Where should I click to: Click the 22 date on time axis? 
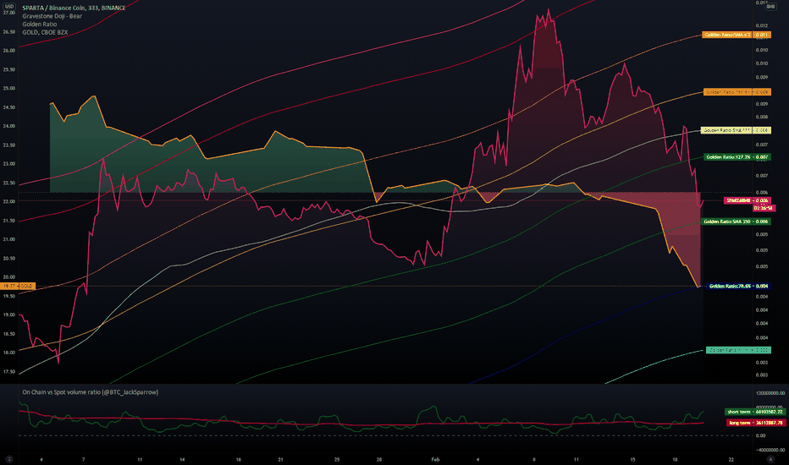point(731,459)
